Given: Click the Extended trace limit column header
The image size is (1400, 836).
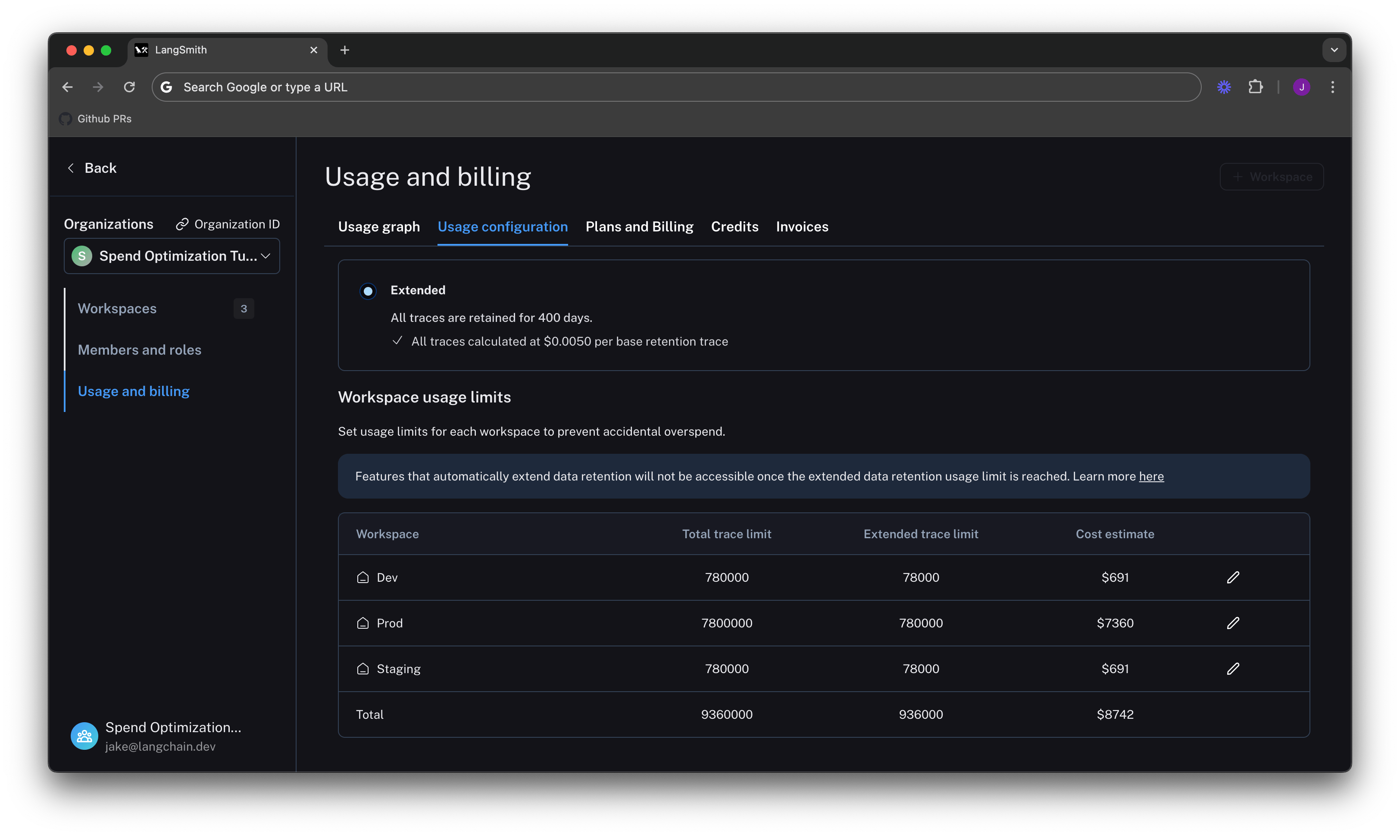Looking at the screenshot, I should (x=921, y=534).
